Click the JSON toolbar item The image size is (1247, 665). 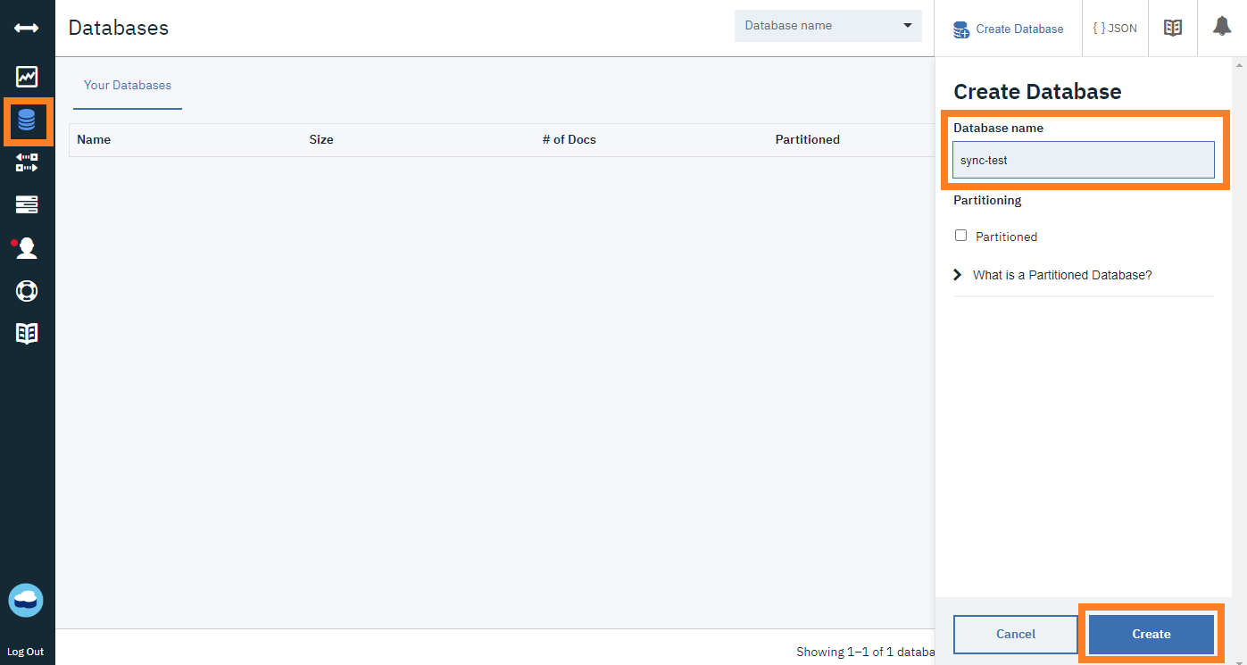[1115, 29]
